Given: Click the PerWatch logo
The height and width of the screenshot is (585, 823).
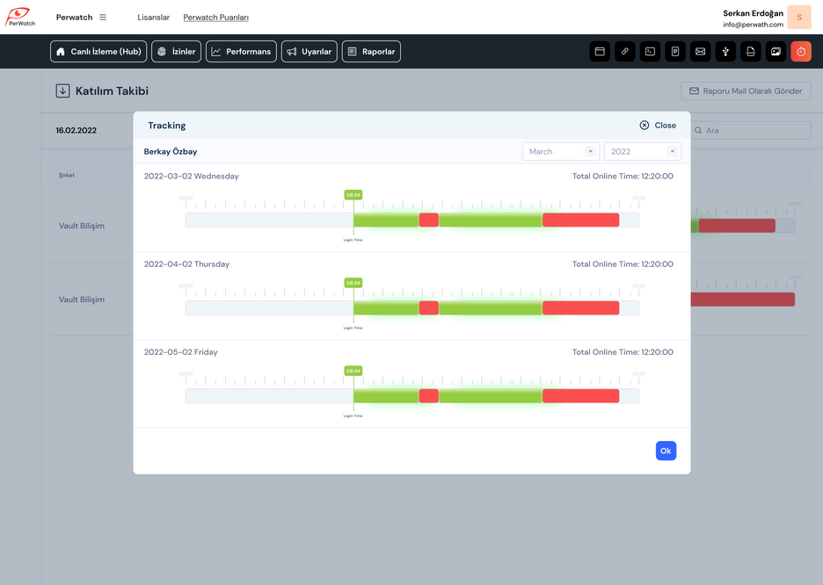Looking at the screenshot, I should [20, 17].
